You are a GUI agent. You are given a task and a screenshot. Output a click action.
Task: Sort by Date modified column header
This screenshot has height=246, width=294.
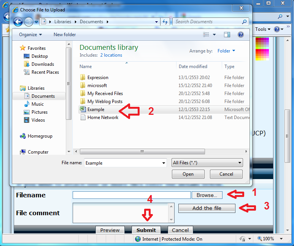[193, 67]
